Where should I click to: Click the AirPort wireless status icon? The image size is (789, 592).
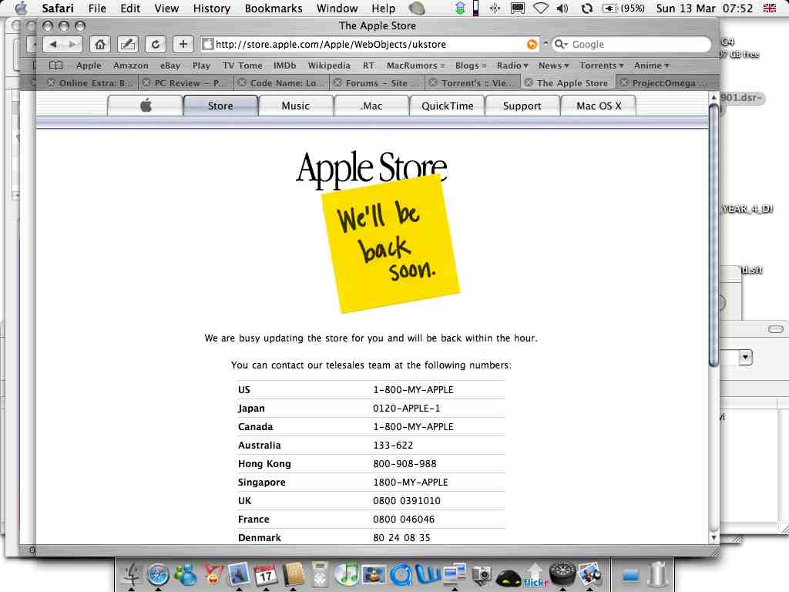point(540,8)
